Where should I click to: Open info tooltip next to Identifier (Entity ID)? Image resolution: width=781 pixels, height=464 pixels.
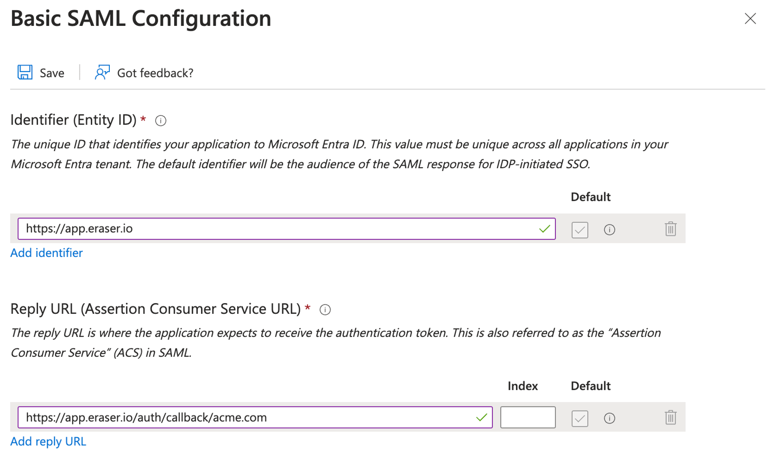tap(161, 120)
